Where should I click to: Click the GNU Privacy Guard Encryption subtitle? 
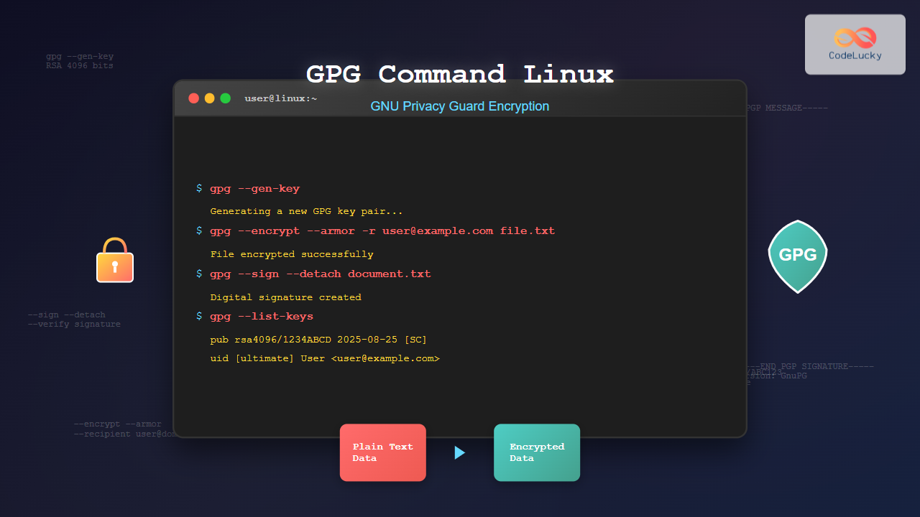pos(460,106)
